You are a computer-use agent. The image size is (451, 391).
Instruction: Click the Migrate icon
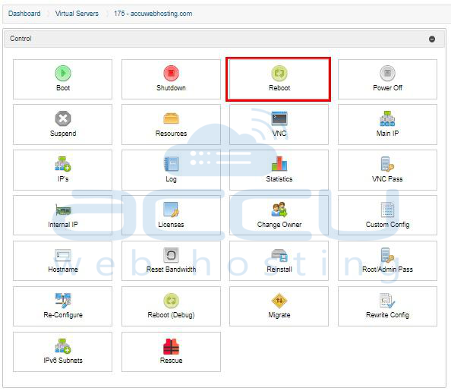coord(279,301)
